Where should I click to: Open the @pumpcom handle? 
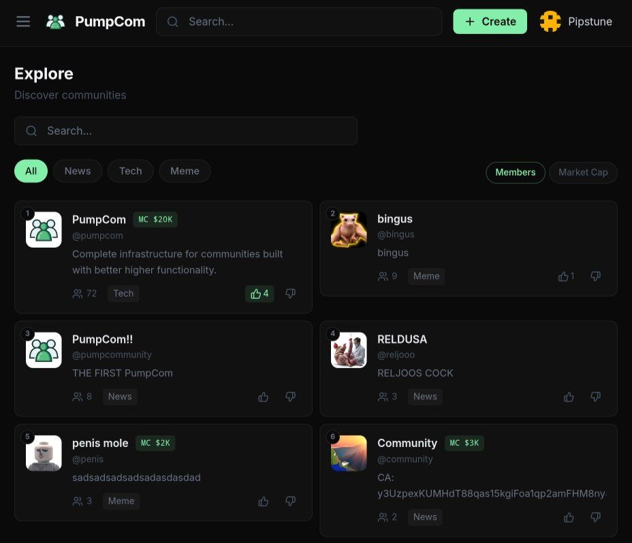pyautogui.click(x=97, y=235)
